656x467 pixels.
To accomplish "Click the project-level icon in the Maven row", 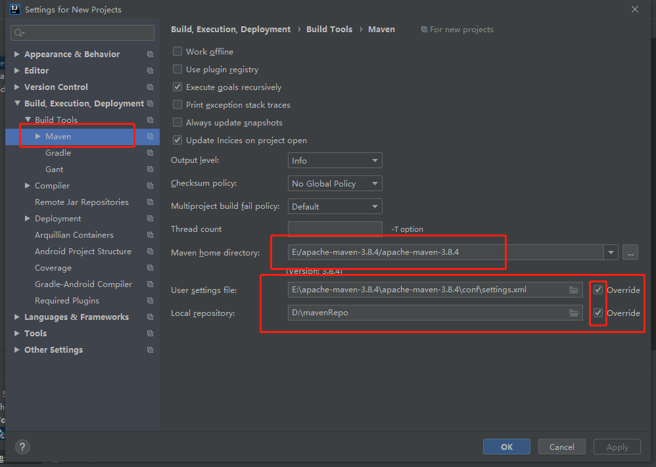I will click(x=150, y=137).
